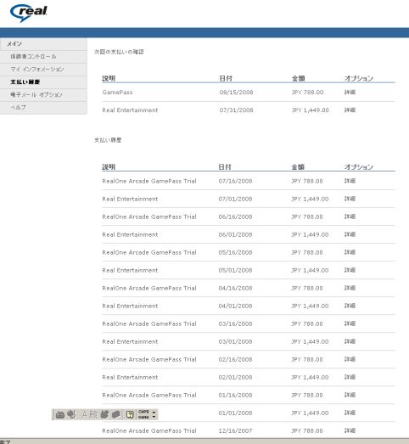This screenshot has width=409, height=444.
Task: Open 詳細 for GamePass Trial 07/16/2008
Action: (350, 181)
